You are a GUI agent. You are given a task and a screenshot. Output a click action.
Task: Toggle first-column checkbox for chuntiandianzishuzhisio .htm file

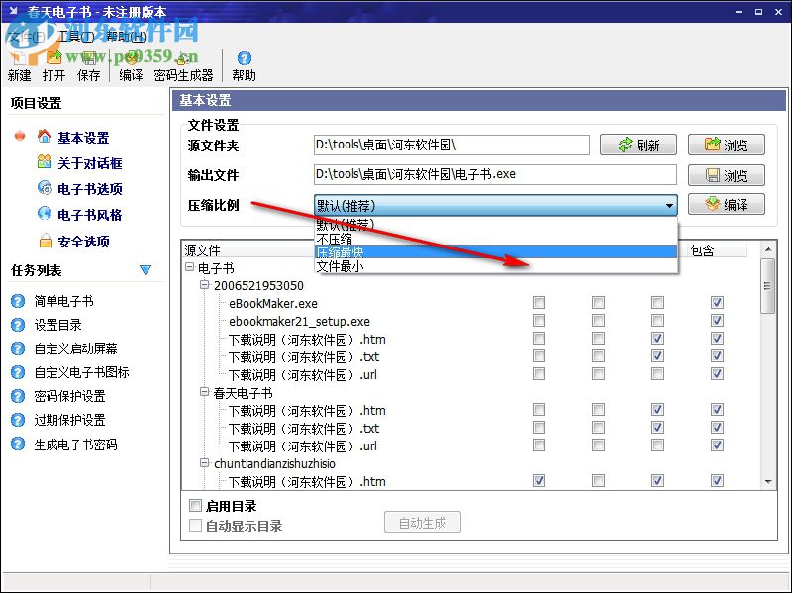[x=539, y=480]
